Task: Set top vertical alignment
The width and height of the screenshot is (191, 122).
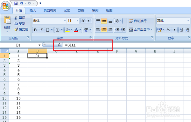Action: [x=98, y=21]
